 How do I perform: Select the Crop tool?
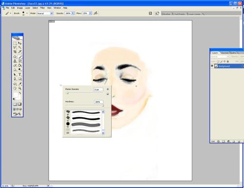(15, 51)
